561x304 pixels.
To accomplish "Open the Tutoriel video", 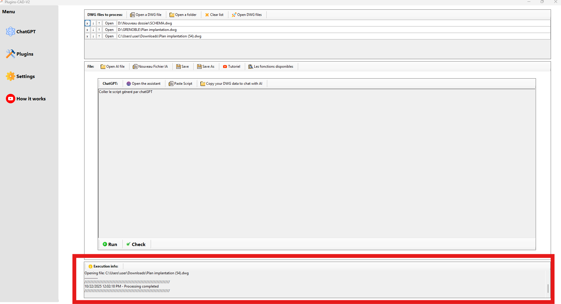I will pyautogui.click(x=232, y=67).
